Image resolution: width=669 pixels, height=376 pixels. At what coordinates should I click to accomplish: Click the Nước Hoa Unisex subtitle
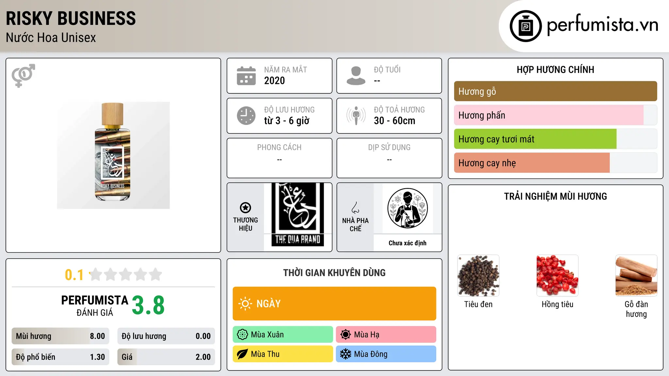tap(51, 38)
